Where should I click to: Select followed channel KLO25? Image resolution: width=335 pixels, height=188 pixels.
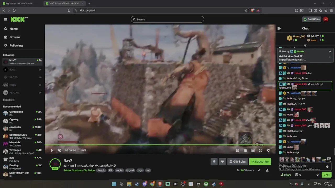coord(22,77)
